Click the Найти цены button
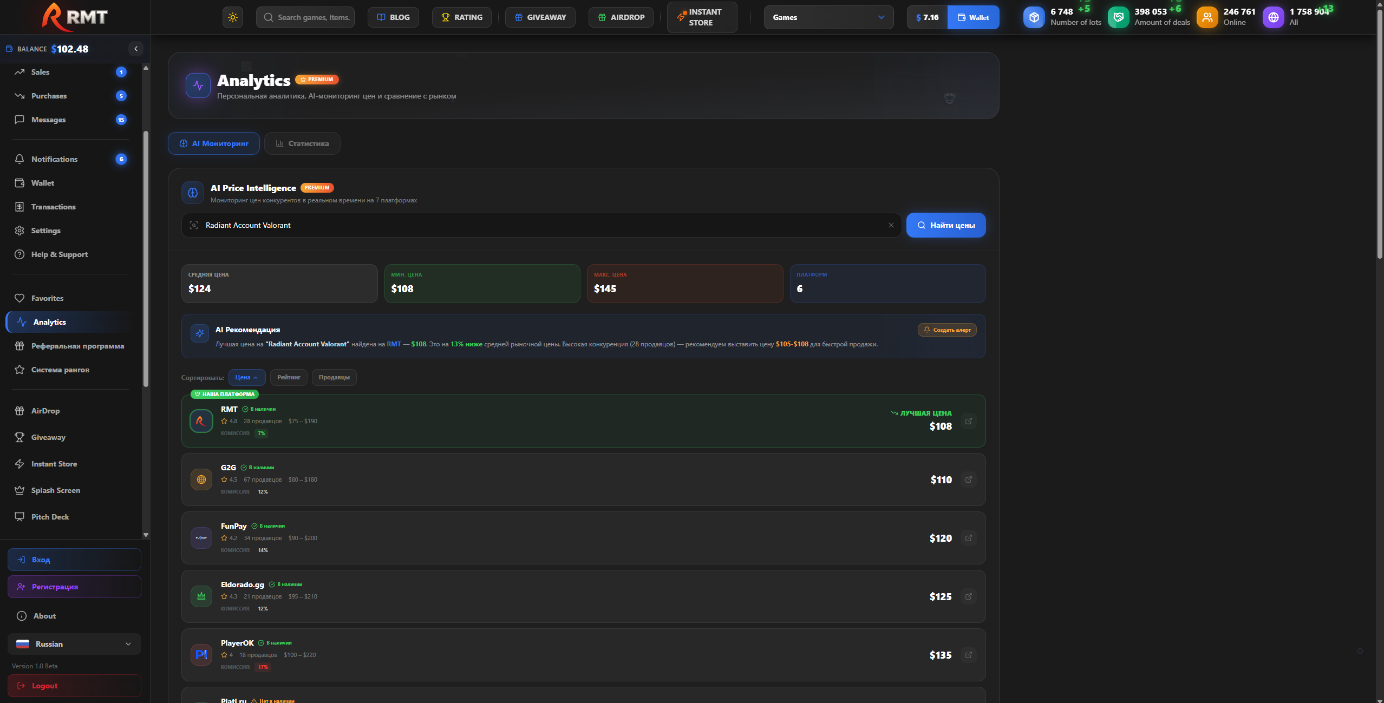Screen dimensions: 1384x703 (x=946, y=225)
